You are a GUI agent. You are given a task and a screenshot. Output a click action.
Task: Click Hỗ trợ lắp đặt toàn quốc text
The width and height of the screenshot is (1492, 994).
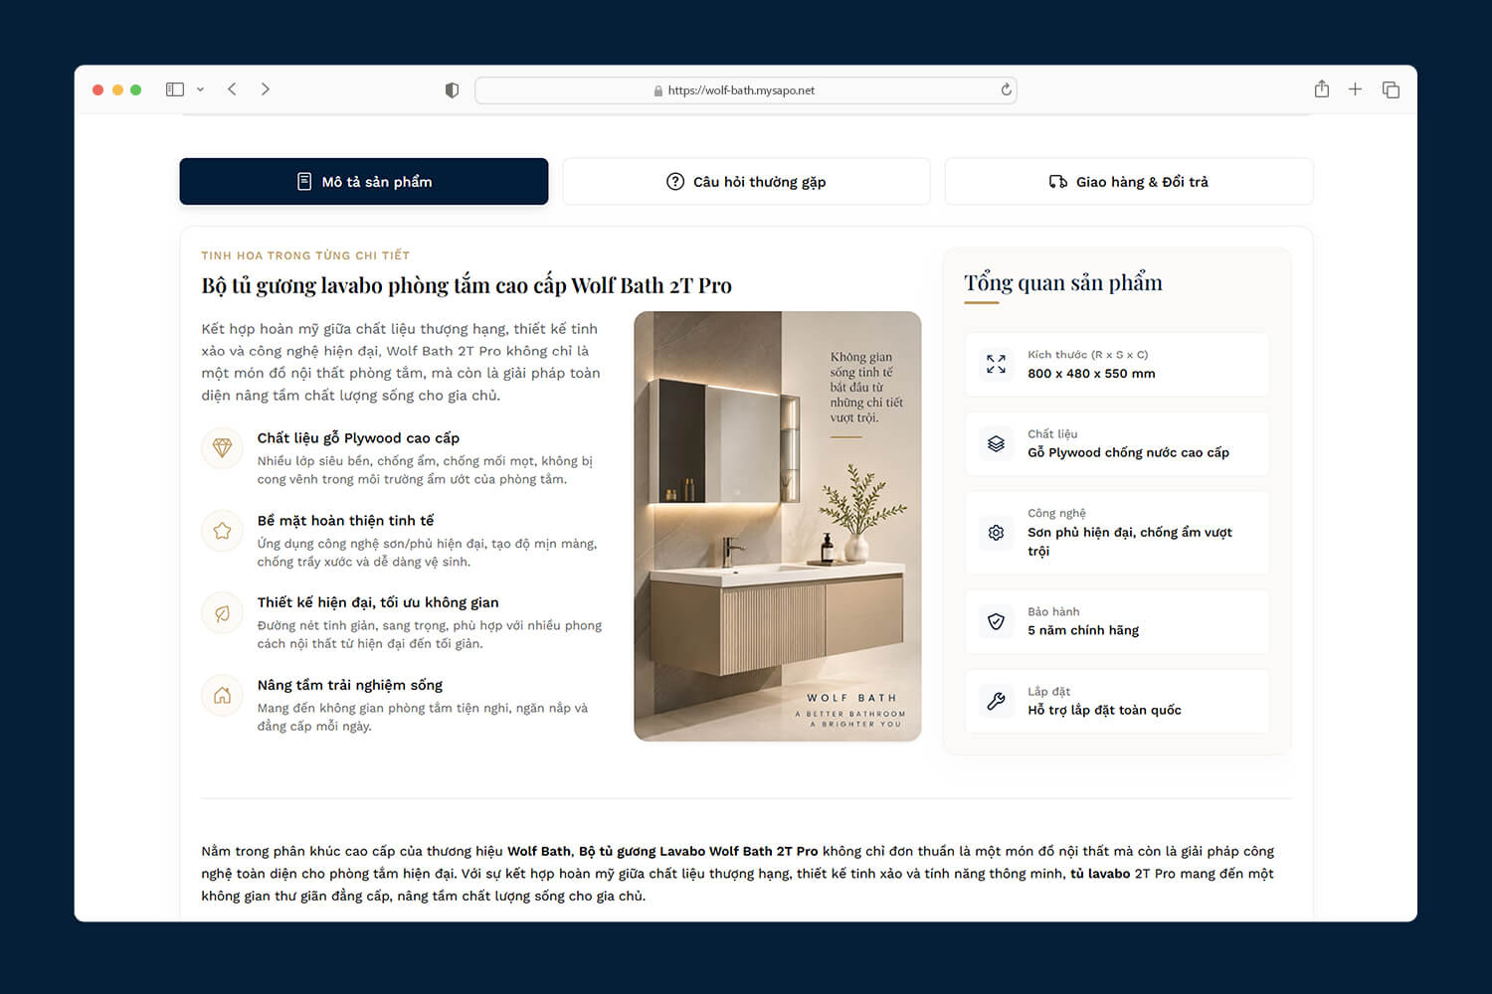tap(1104, 710)
